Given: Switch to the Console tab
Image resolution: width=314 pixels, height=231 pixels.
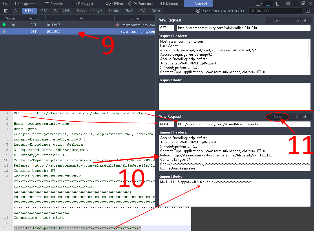Looking at the screenshot, I should (x=54, y=3).
